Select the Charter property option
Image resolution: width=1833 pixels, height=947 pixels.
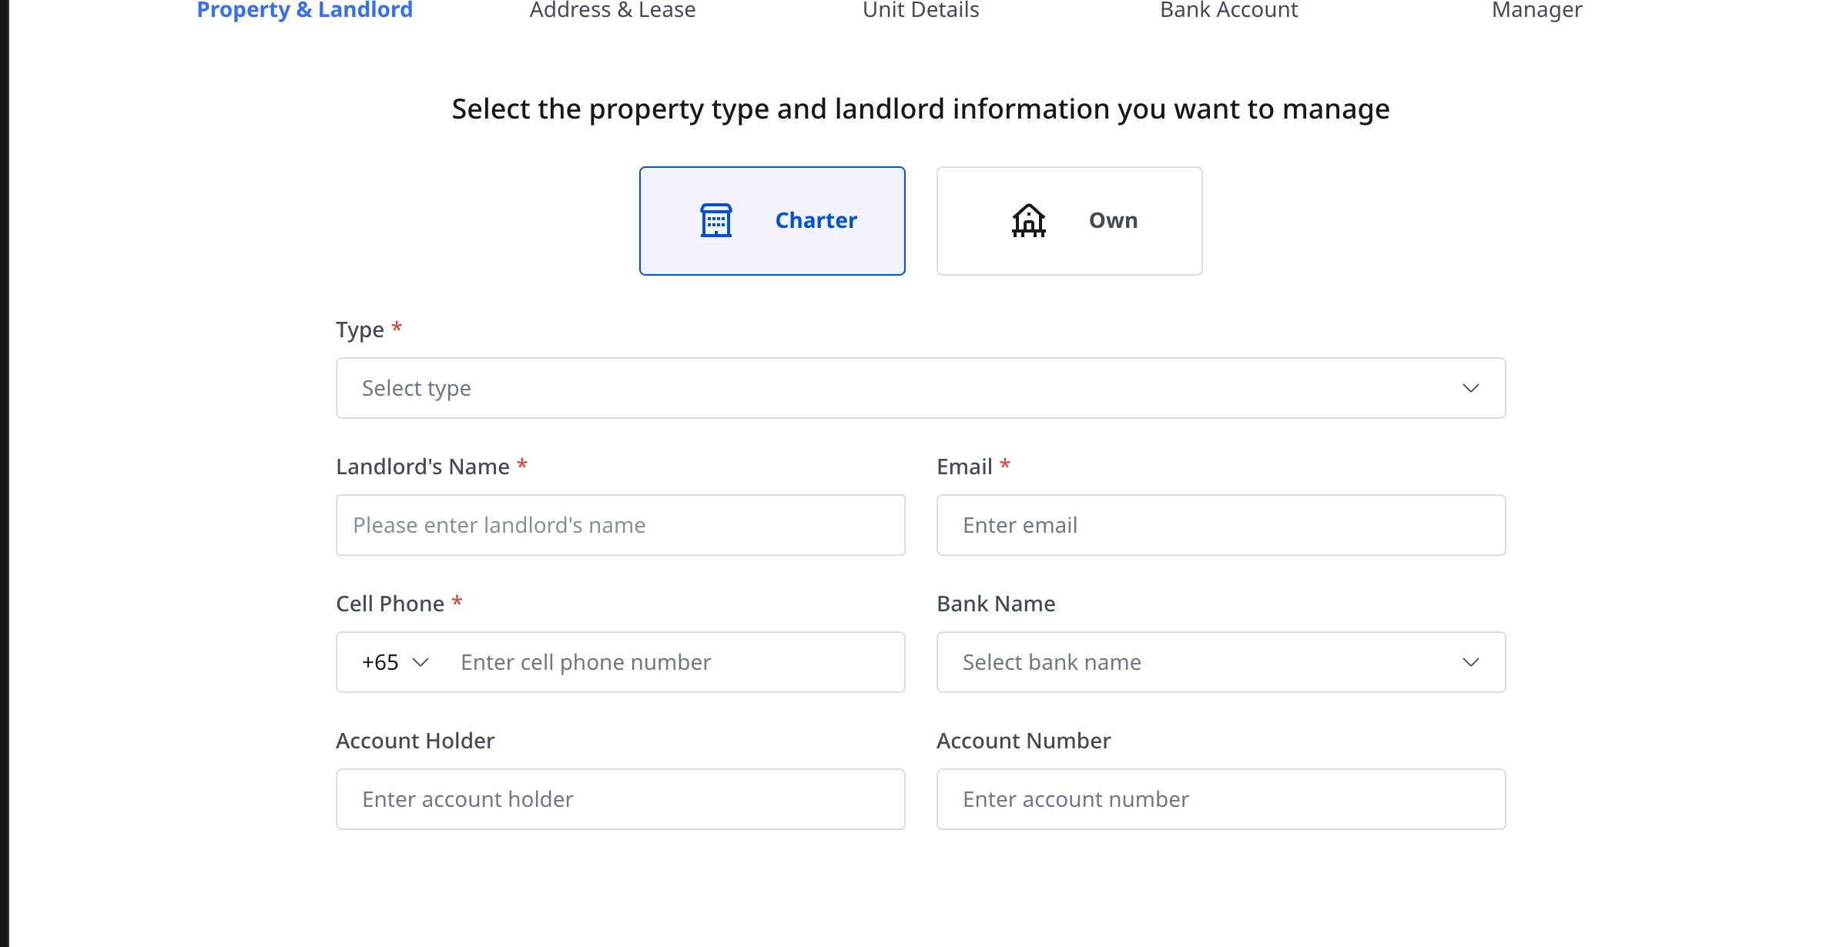tap(772, 221)
